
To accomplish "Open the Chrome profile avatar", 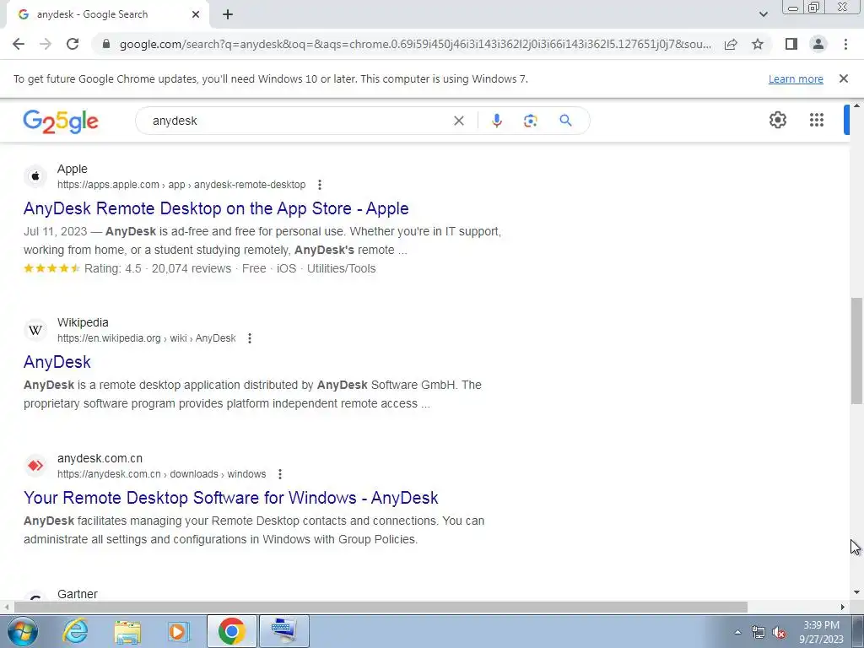I will (818, 44).
